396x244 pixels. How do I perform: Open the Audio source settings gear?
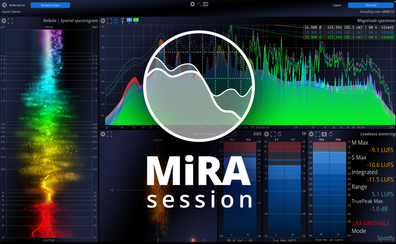coord(3,5)
